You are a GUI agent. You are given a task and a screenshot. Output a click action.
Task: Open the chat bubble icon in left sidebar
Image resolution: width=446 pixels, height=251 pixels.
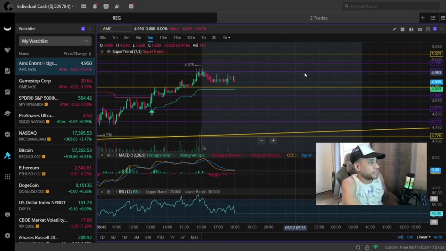(7, 215)
